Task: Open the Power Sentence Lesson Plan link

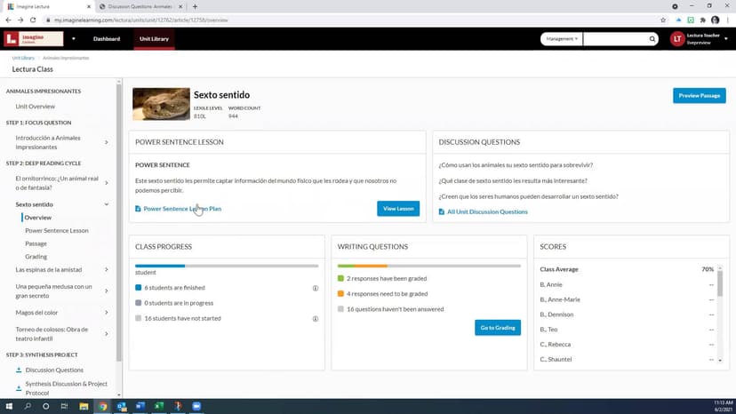Action: tap(182, 209)
